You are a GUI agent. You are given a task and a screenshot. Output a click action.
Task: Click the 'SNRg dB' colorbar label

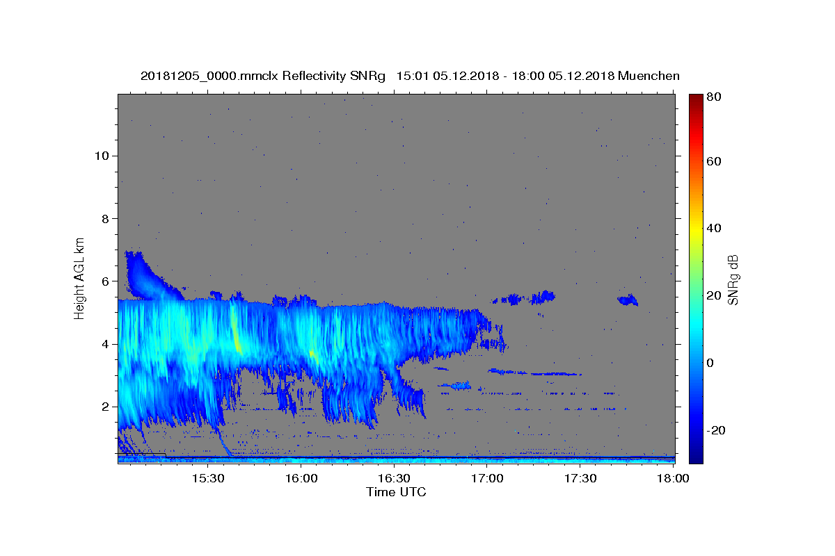pos(732,279)
